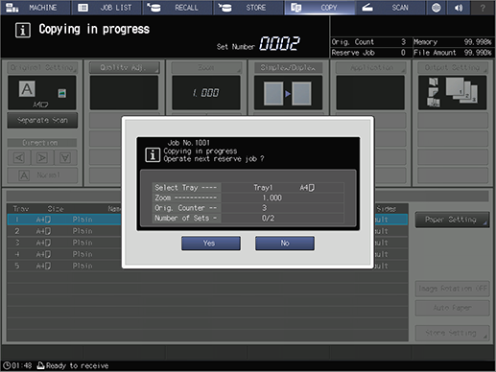This screenshot has width=496, height=372.
Task: Click the Select Tray row in dialog
Action: point(248,188)
